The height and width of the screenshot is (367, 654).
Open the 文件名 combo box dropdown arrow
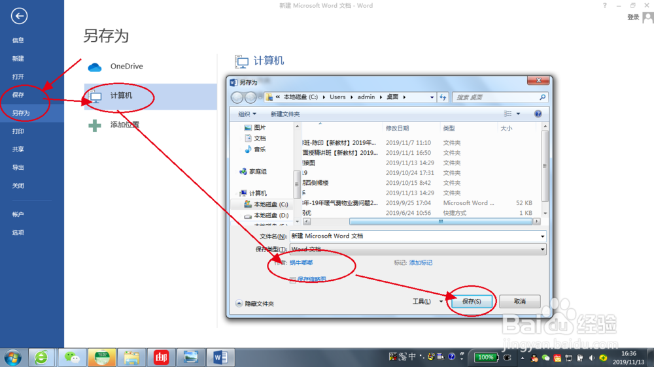point(542,236)
